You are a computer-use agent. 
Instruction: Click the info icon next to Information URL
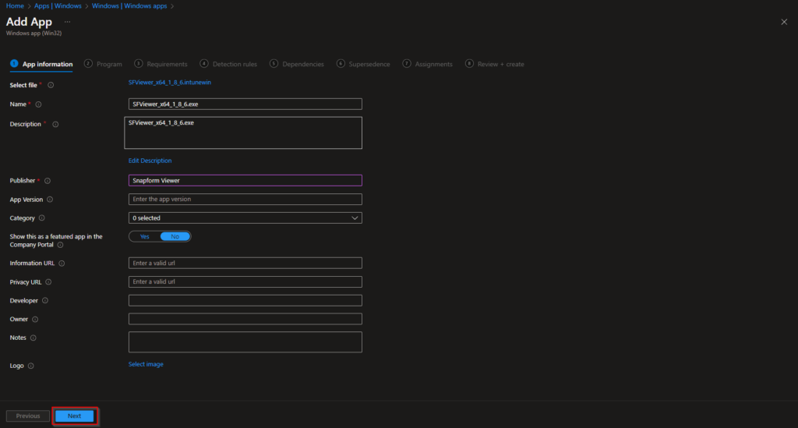coord(62,263)
